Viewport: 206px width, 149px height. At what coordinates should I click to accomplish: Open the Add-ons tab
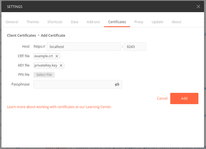pyautogui.click(x=93, y=22)
